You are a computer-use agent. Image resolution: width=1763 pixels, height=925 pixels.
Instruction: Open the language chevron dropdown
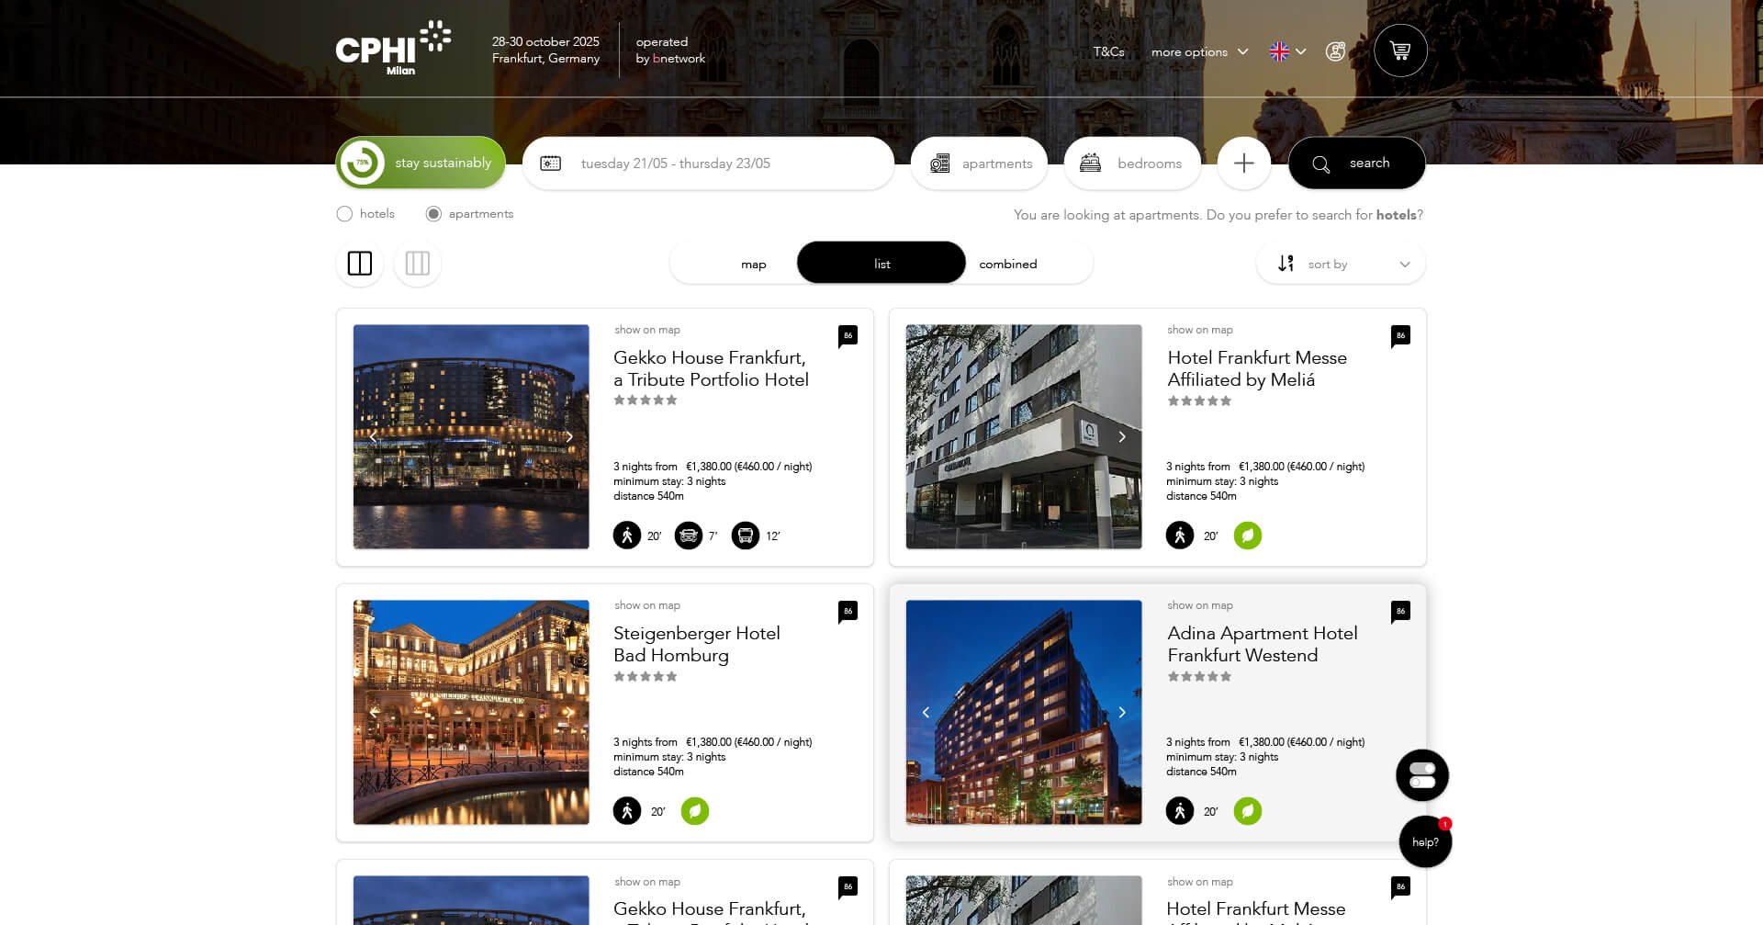[x=1300, y=51]
